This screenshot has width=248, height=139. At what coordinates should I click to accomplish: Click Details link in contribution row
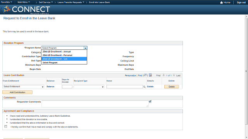coord(150,86)
